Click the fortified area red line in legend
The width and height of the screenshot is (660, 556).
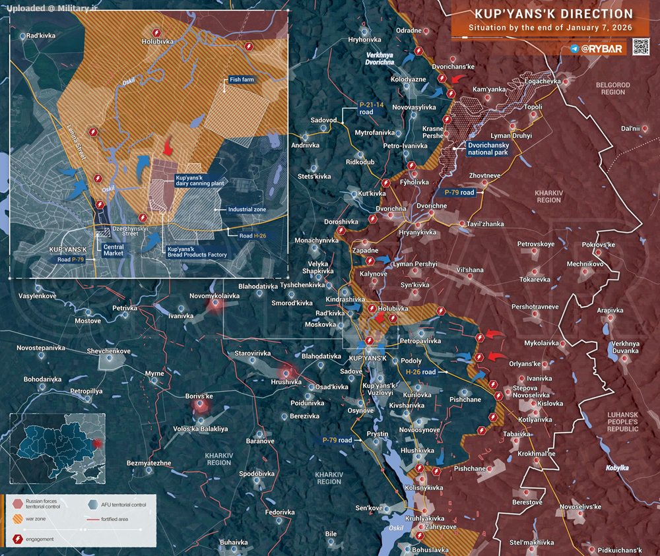pyautogui.click(x=92, y=520)
